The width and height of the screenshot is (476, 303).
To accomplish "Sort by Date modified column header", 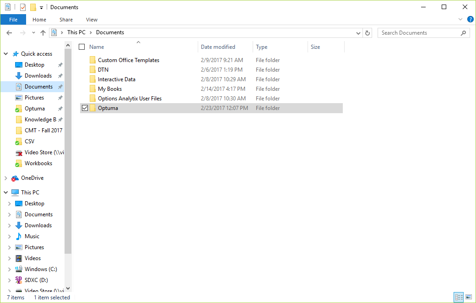I will pyautogui.click(x=218, y=47).
